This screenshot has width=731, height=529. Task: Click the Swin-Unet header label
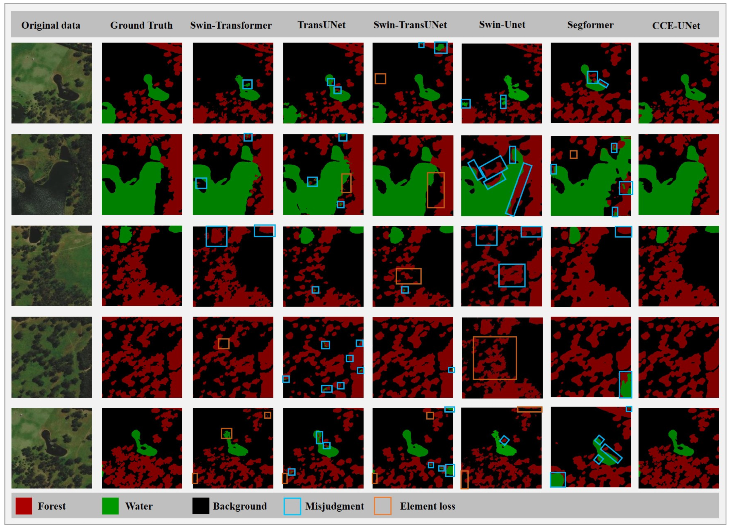(x=502, y=24)
